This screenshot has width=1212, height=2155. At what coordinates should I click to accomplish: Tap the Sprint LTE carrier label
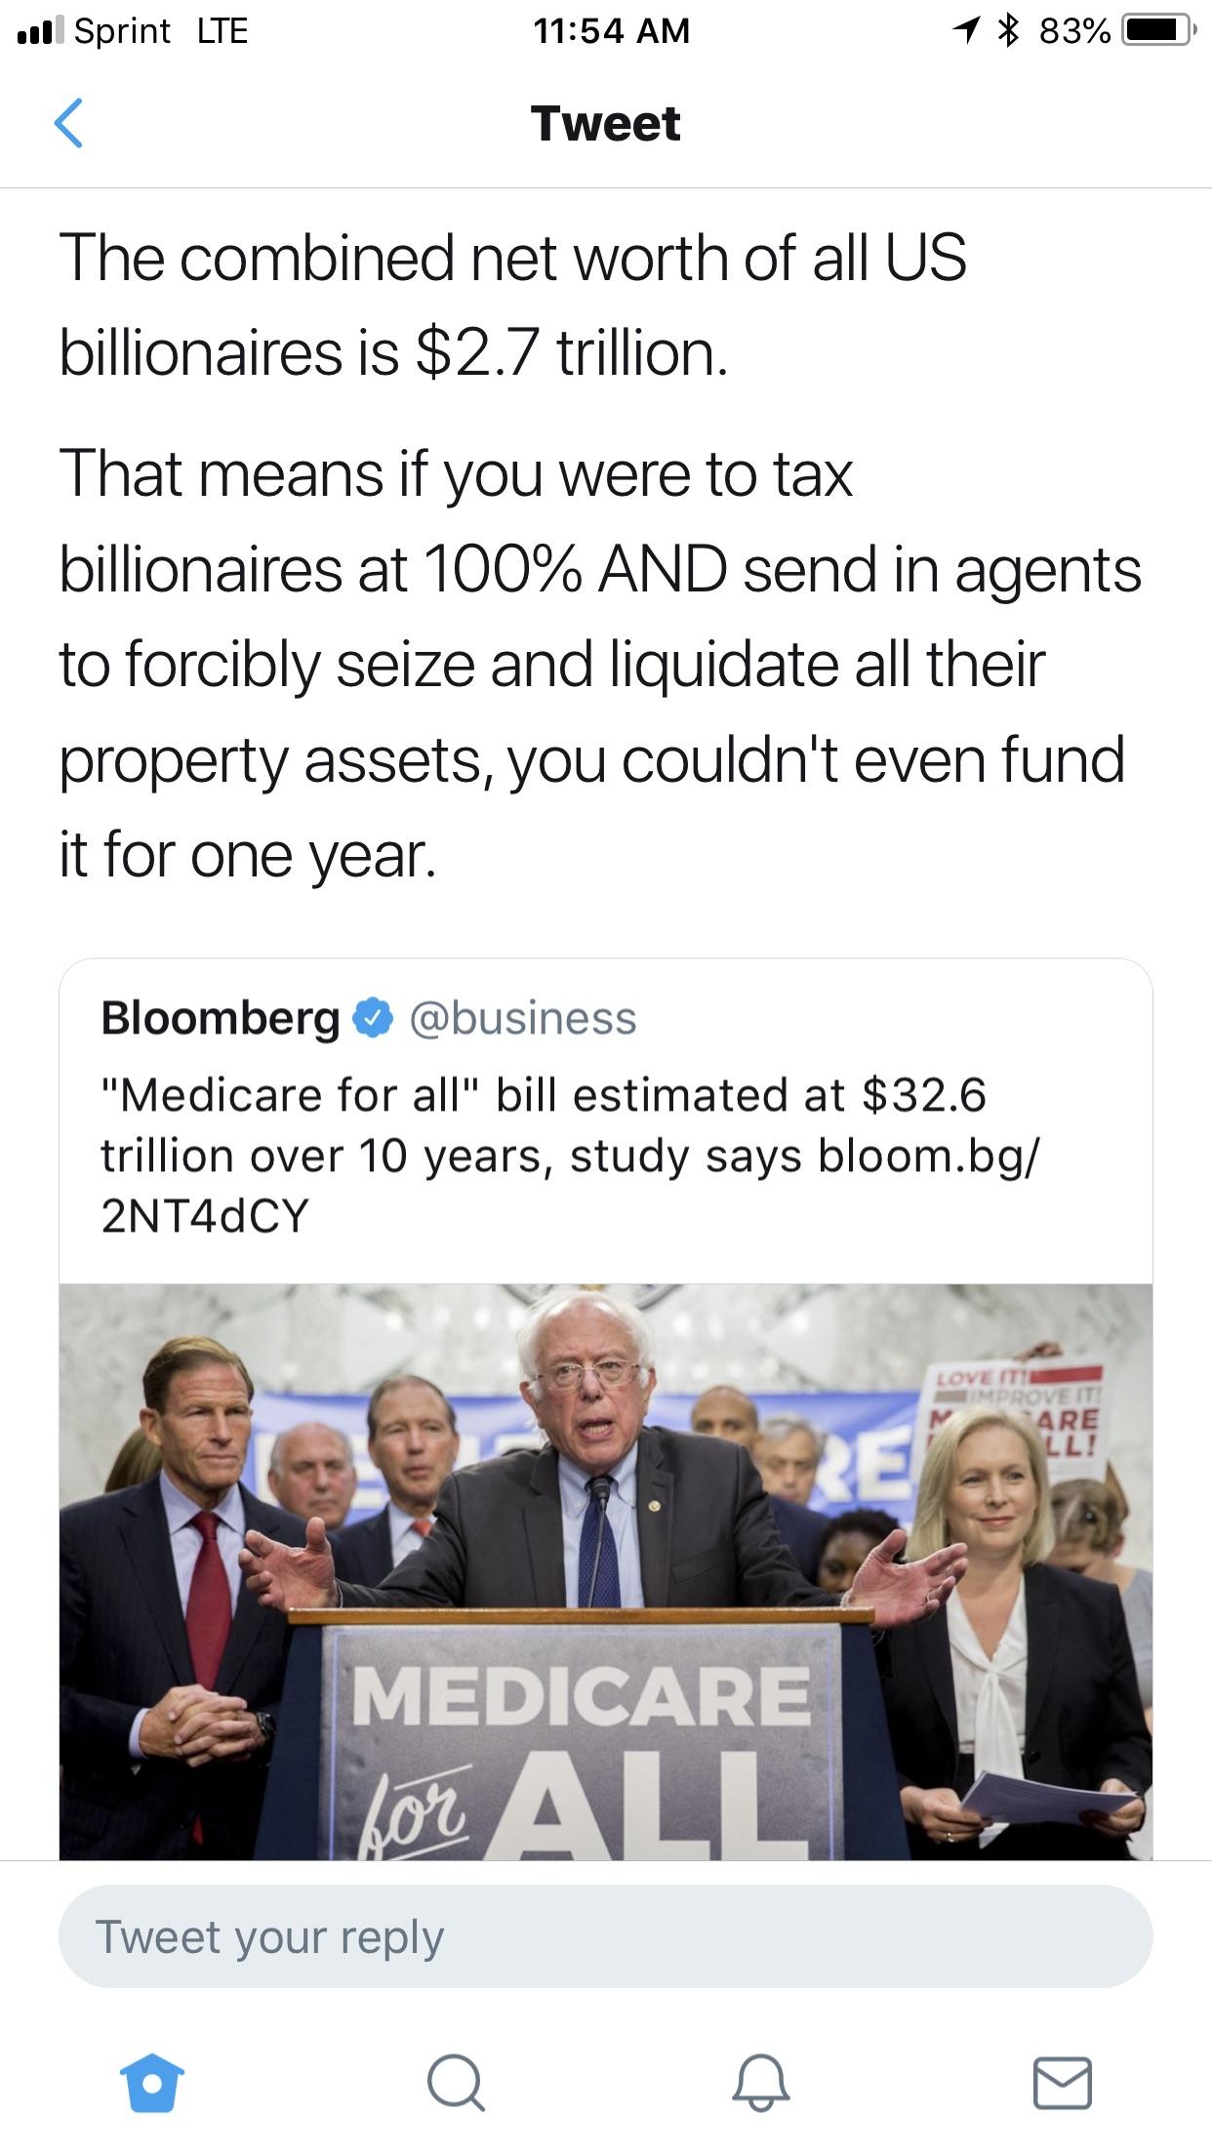[161, 31]
